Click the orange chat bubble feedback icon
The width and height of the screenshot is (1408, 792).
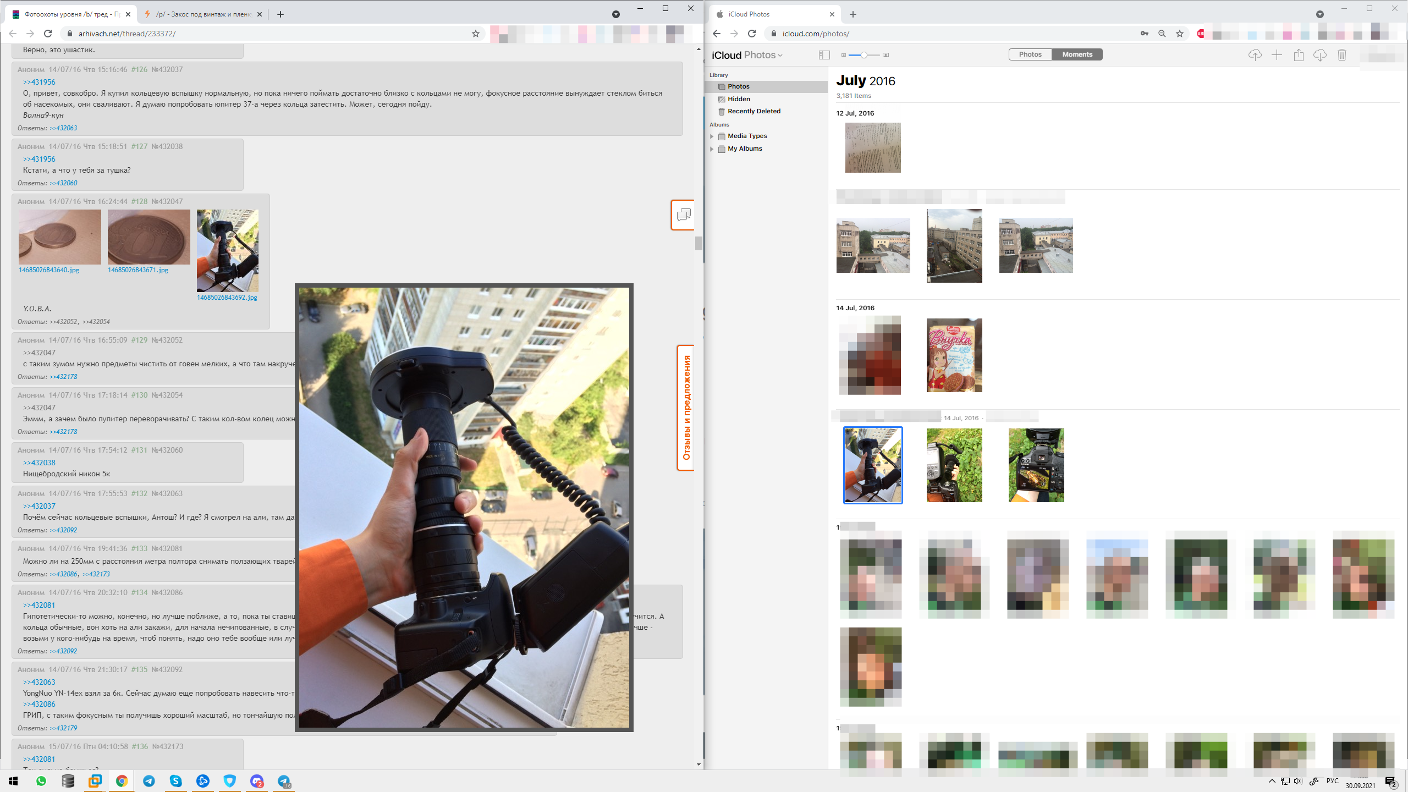[x=684, y=215]
